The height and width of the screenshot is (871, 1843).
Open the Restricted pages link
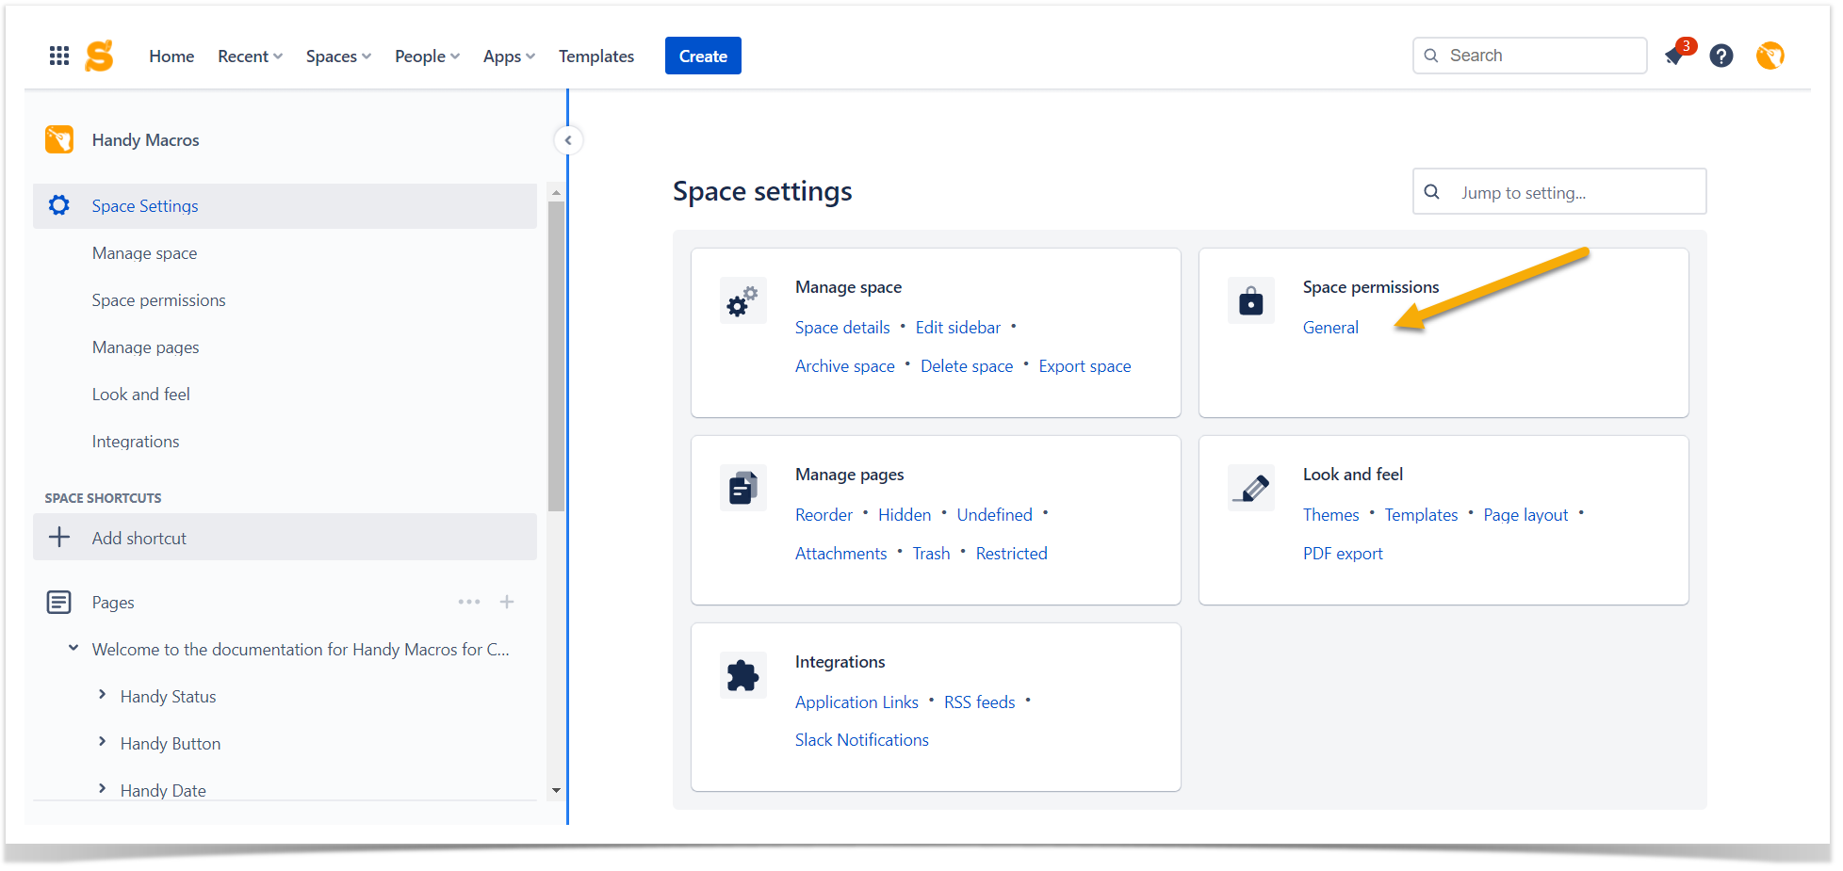pos(1012,554)
